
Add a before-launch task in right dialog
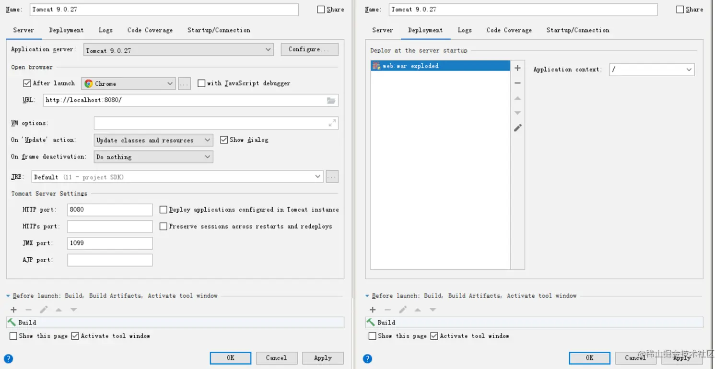point(373,310)
